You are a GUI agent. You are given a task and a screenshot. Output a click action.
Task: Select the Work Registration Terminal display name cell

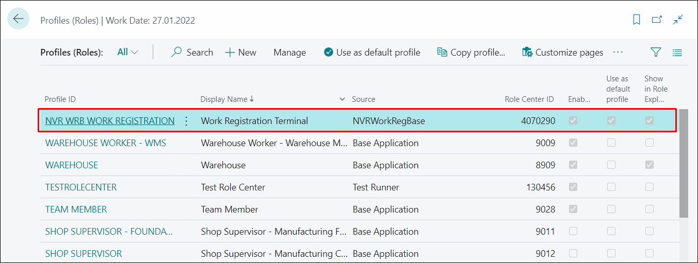click(254, 121)
